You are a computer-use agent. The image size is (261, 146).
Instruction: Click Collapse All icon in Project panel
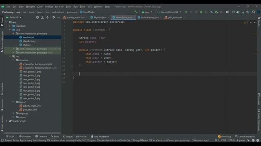pos(47,17)
